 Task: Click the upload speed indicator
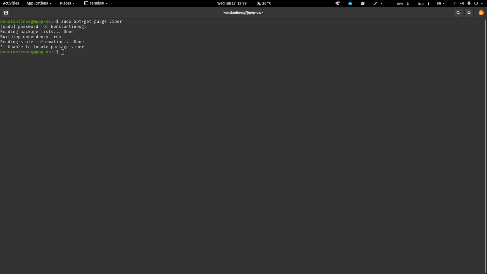point(424,4)
